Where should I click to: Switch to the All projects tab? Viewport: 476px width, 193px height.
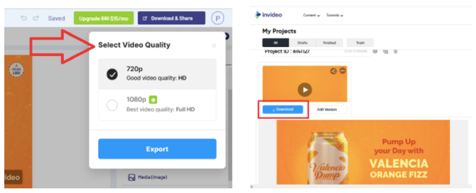pyautogui.click(x=276, y=43)
